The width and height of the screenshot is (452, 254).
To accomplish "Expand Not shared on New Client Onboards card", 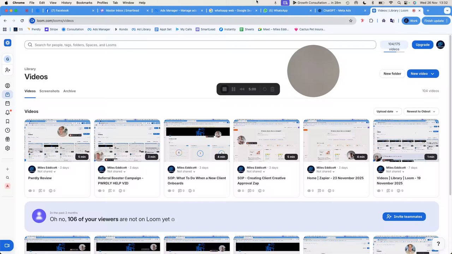I will coord(186,171).
